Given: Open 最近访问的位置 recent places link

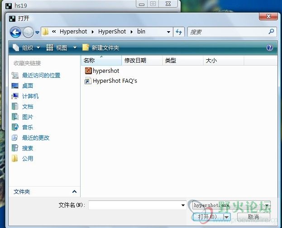Looking at the screenshot, I should (41, 76).
